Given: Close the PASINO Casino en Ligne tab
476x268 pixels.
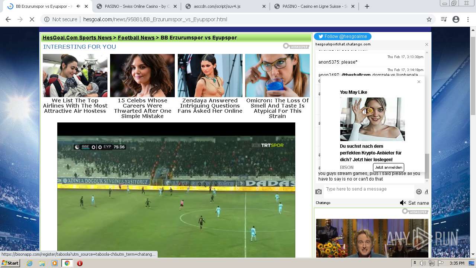Looking at the screenshot, I should point(353,6).
